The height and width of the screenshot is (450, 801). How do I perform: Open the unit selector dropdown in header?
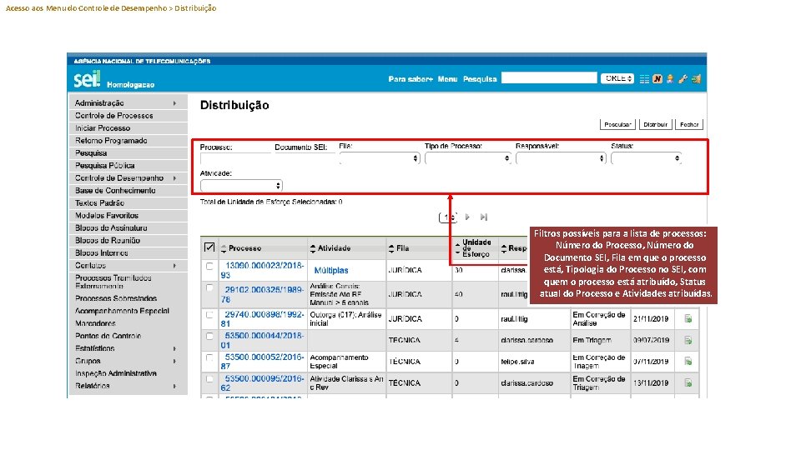click(x=617, y=78)
